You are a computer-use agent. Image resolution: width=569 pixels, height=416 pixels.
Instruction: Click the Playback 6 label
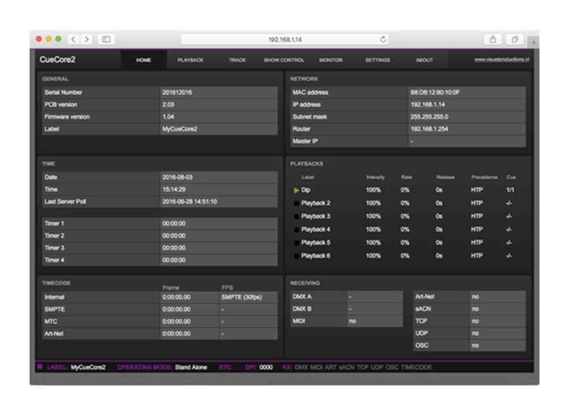tap(316, 256)
